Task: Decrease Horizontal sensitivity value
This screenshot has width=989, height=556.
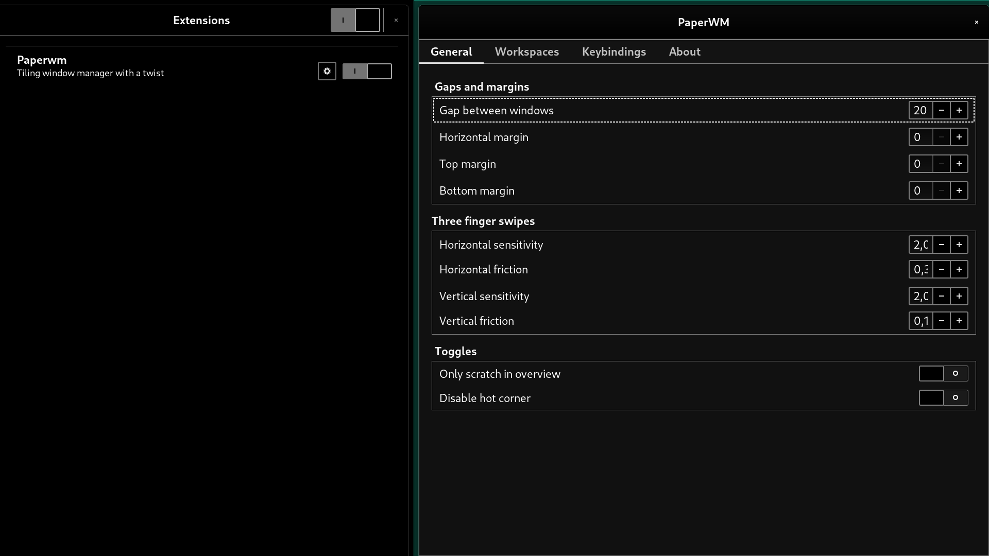Action: [x=942, y=245]
